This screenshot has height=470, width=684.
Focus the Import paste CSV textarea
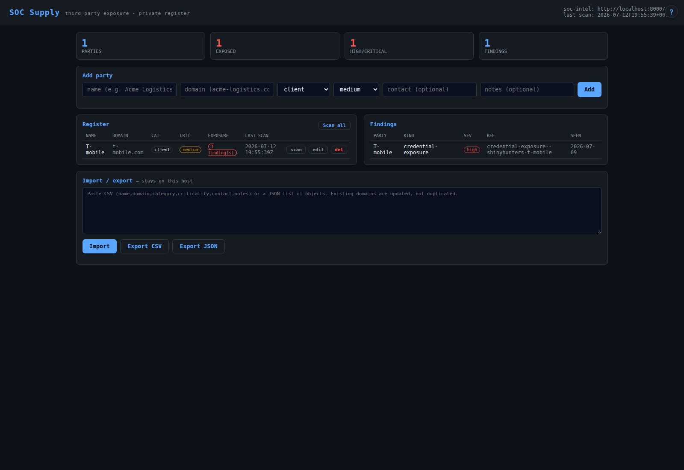point(342,211)
